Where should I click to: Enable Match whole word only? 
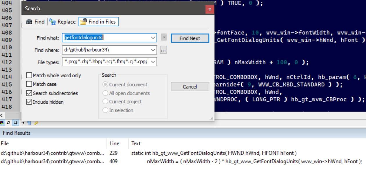point(29,76)
